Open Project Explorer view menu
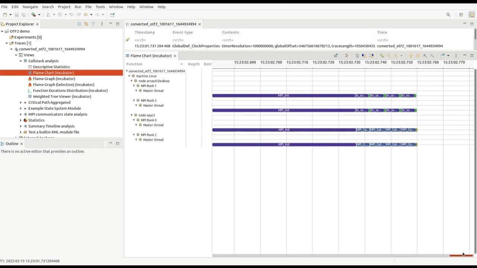The height and width of the screenshot is (268, 477). 102,24
